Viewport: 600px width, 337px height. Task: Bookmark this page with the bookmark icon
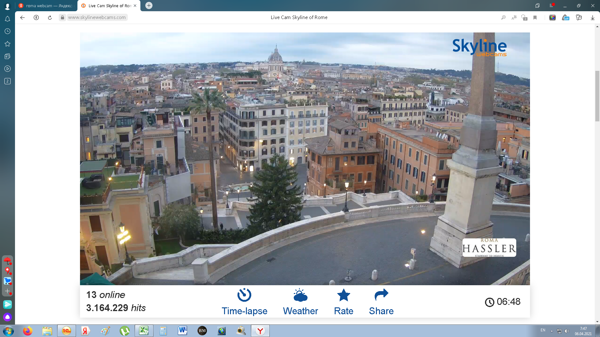(x=535, y=17)
